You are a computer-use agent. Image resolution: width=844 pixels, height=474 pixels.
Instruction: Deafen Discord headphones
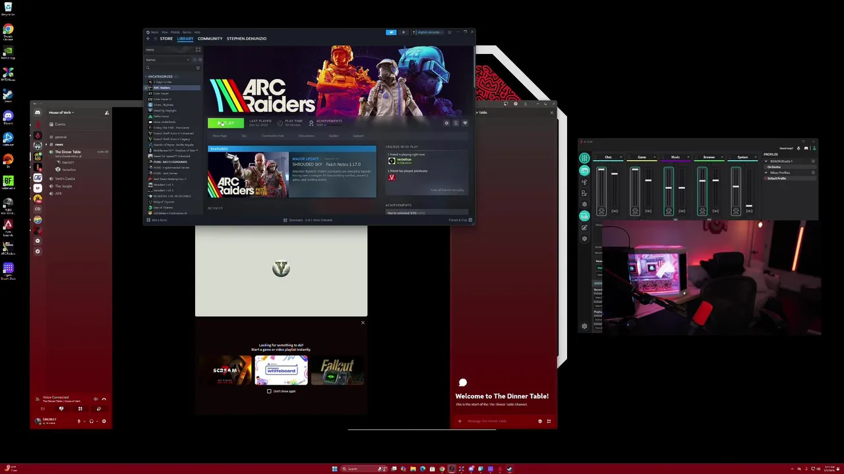pos(92,421)
